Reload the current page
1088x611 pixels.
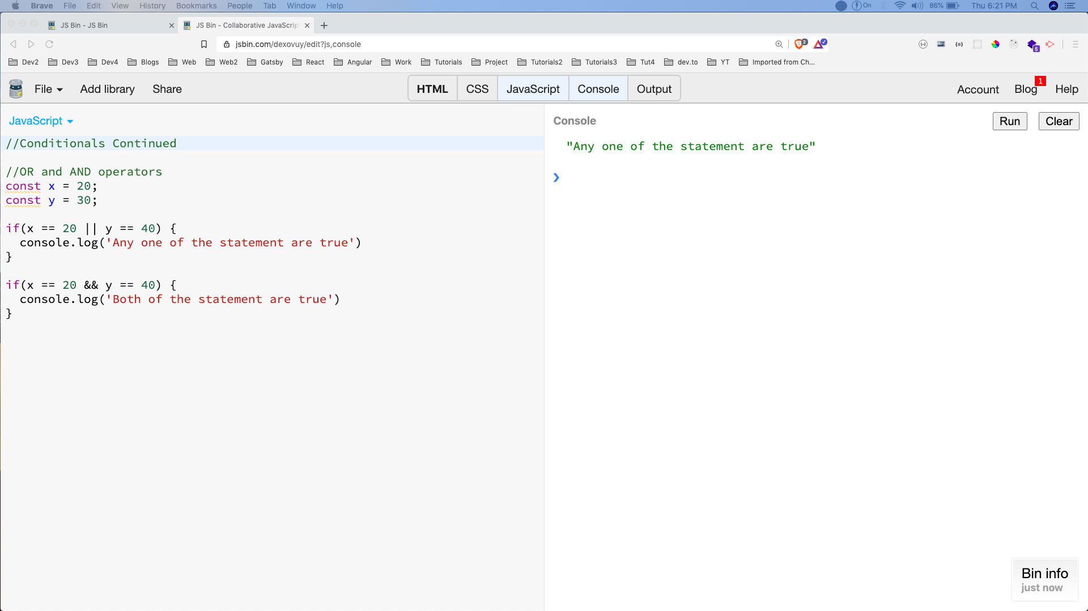[49, 44]
